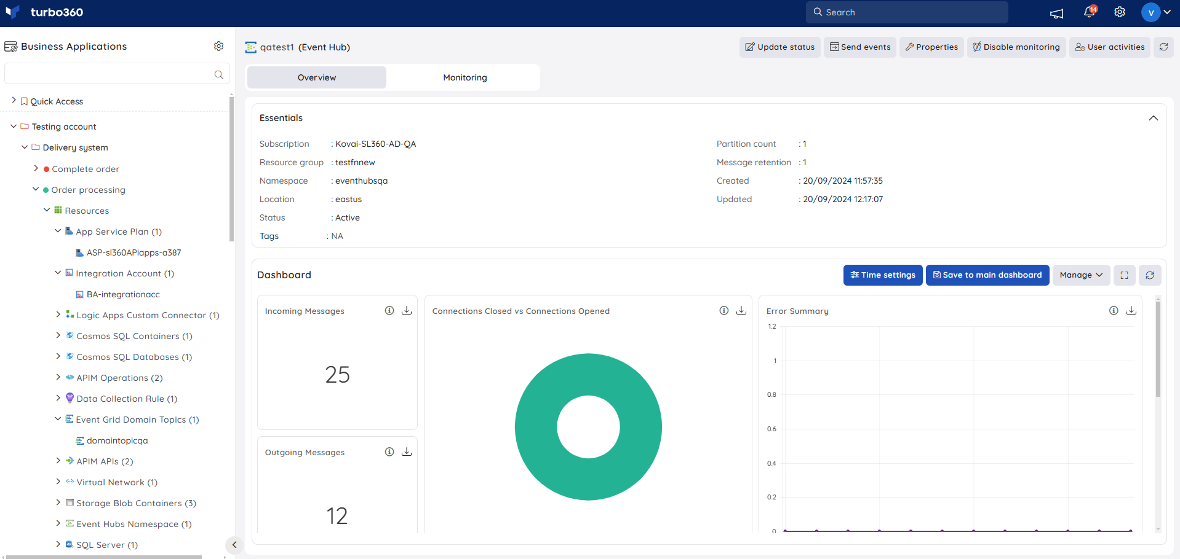The image size is (1180, 559).
Task: Click the dashboard vertical scrollbar
Action: (x=1158, y=349)
